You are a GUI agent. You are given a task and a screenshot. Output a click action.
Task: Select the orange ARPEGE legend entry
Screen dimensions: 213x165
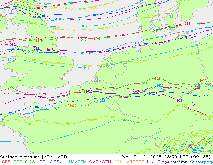click(135, 162)
